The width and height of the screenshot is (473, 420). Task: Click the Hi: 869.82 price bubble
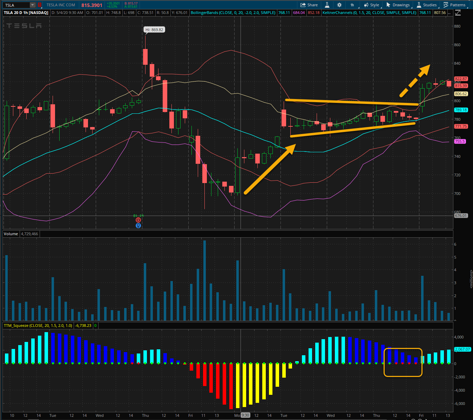click(155, 30)
